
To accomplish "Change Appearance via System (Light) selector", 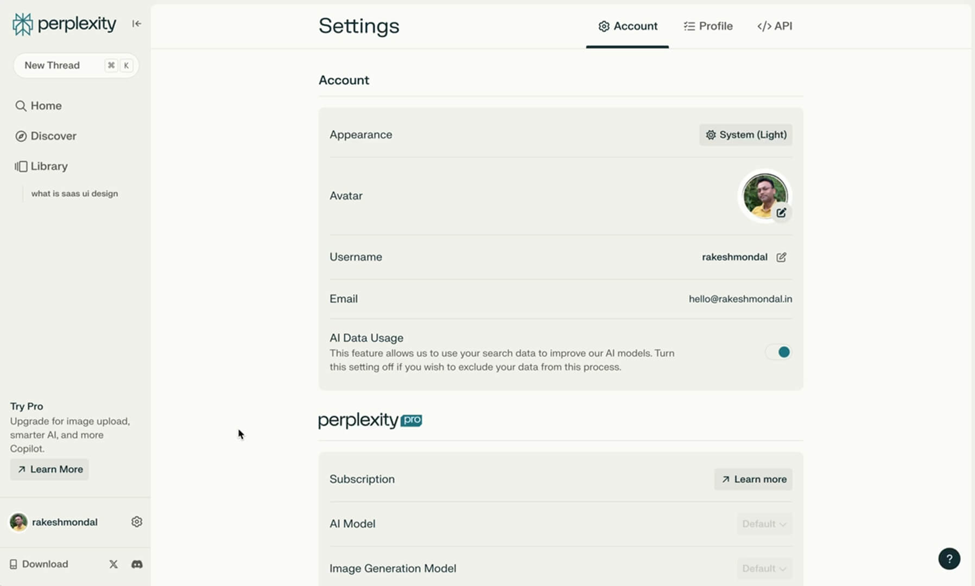I will tap(745, 135).
